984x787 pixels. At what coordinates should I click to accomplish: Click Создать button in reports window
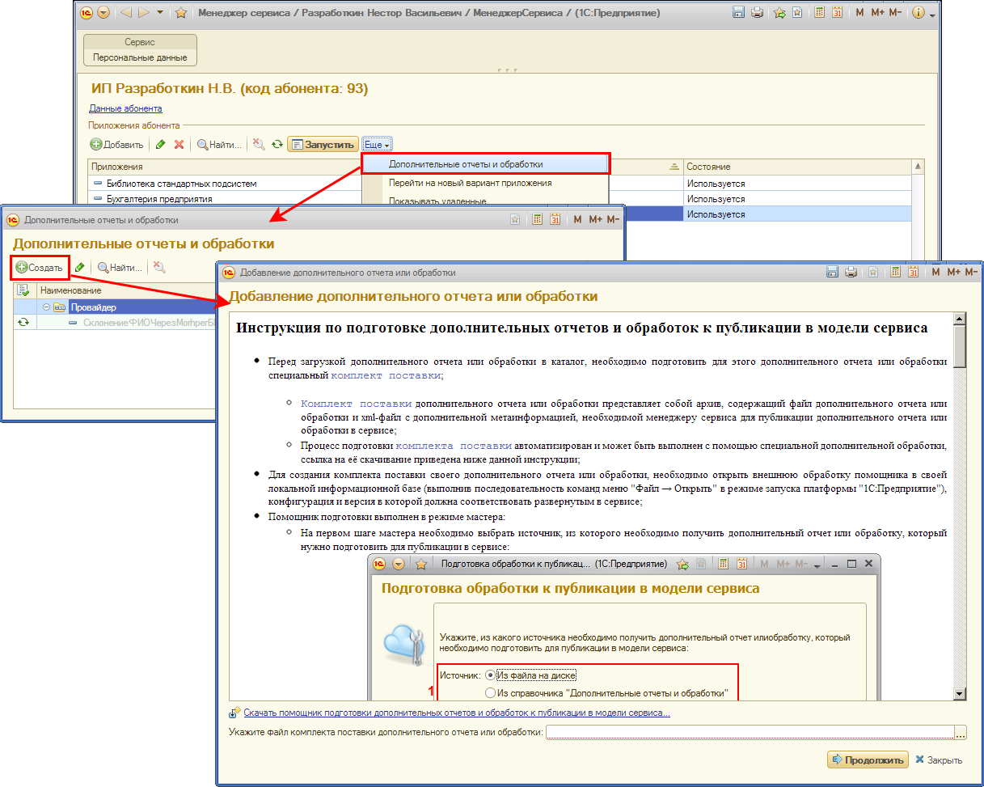40,268
